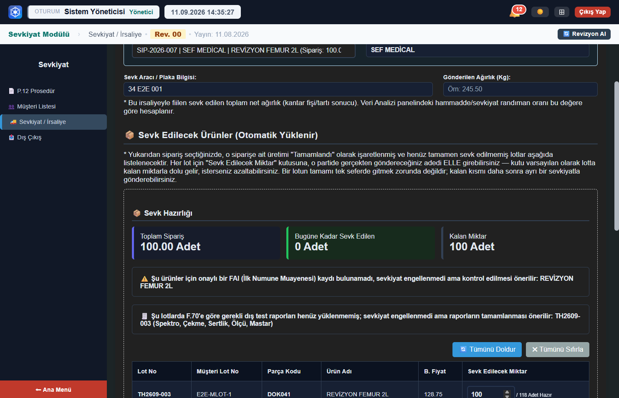Image resolution: width=619 pixels, height=398 pixels.
Task: Click the E2E-MLOT-1 customer lot cell
Action: [x=214, y=394]
